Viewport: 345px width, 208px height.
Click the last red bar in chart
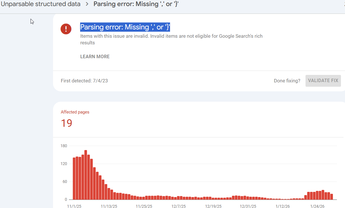[331, 196]
